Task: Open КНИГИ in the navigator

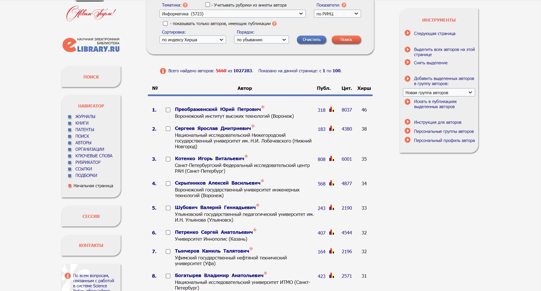Action: pyautogui.click(x=82, y=123)
